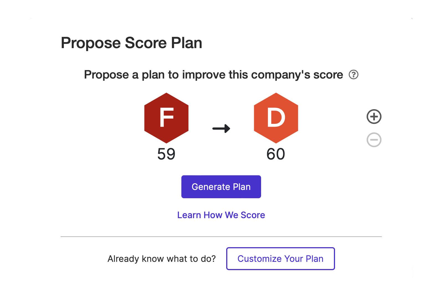Screen dimensions: 443x295
Task: Click the red F grade hexagon
Action: pos(166,118)
